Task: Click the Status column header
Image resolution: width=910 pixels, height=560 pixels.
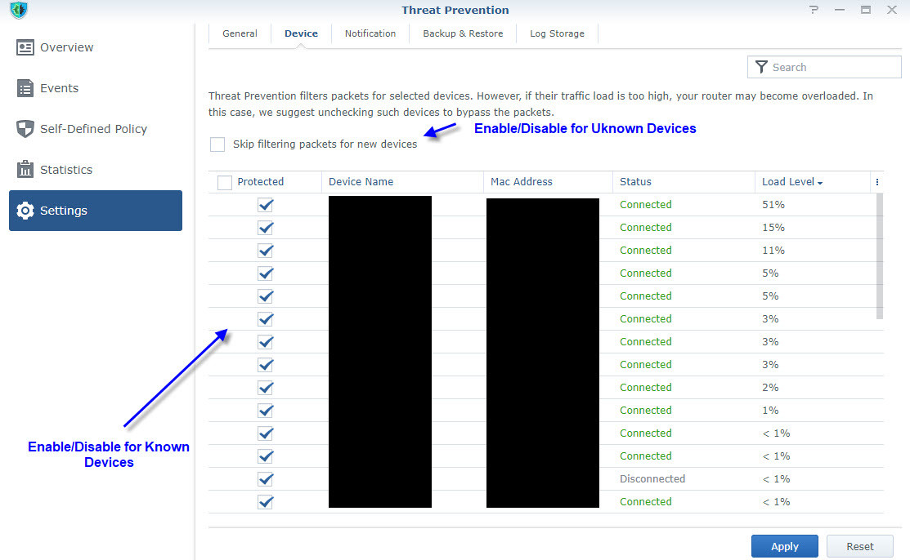Action: (x=635, y=182)
